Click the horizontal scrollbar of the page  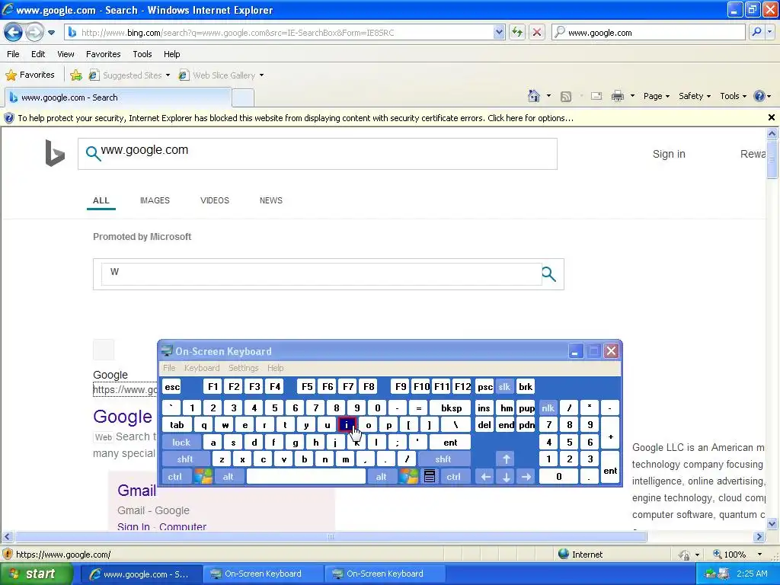(x=331, y=537)
